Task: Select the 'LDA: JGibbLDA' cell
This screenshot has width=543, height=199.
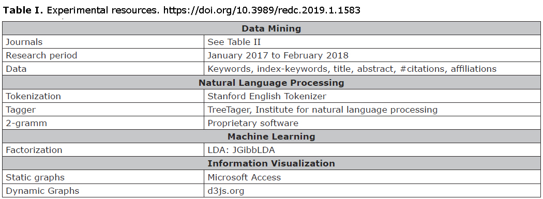Action: pos(372,150)
